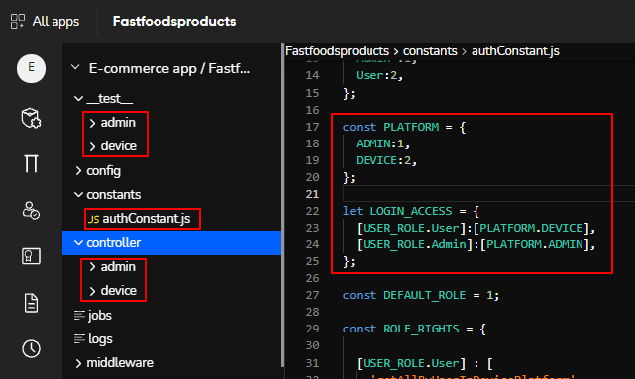Open the pillar-shaped sidebar icon
This screenshot has width=635, height=379.
(31, 164)
